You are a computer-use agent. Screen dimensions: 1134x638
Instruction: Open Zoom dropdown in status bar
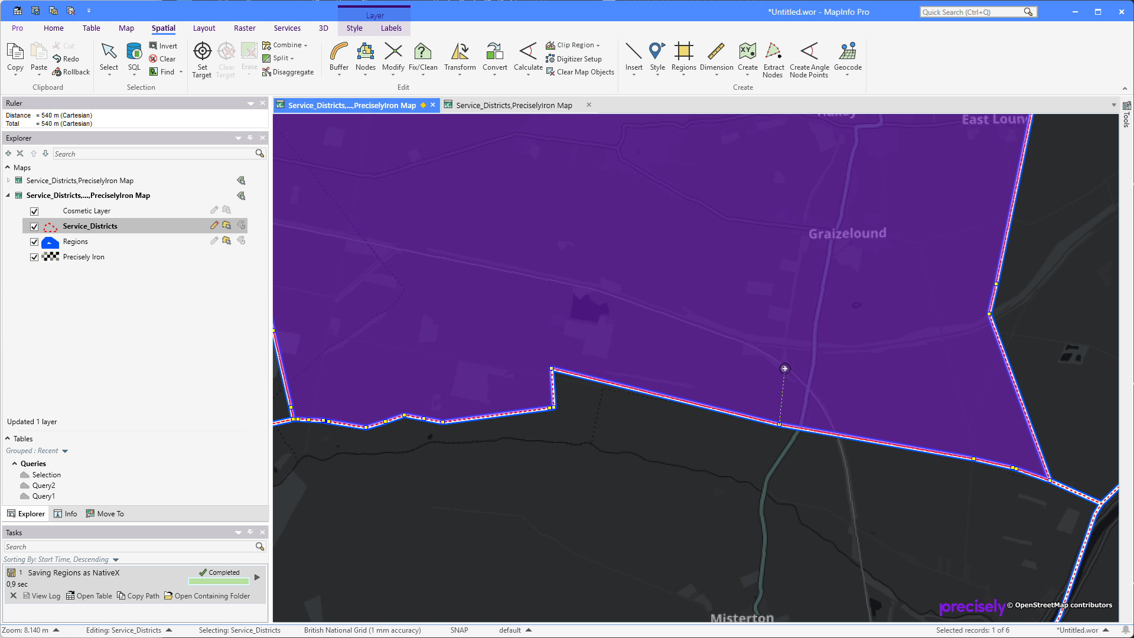click(x=56, y=630)
